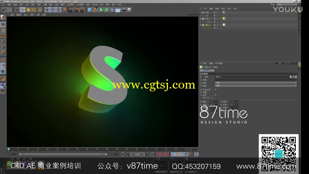Add a camera object icon
This screenshot has width=309, height=174.
pyautogui.click(x=124, y=10)
